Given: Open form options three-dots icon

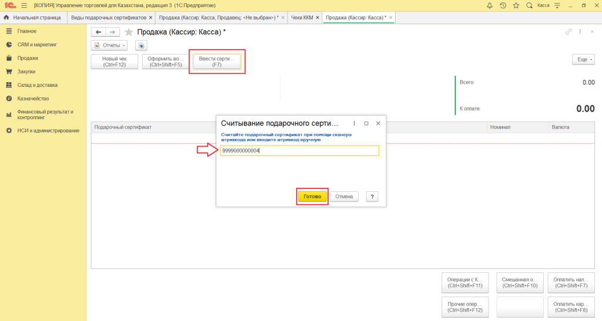Looking at the screenshot, I should pyautogui.click(x=580, y=32).
